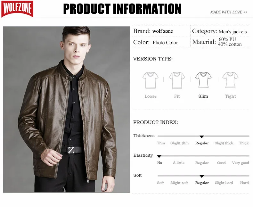The image size is (253, 207).
Task: Click the Men's jackets category text
Action: tap(233, 31)
